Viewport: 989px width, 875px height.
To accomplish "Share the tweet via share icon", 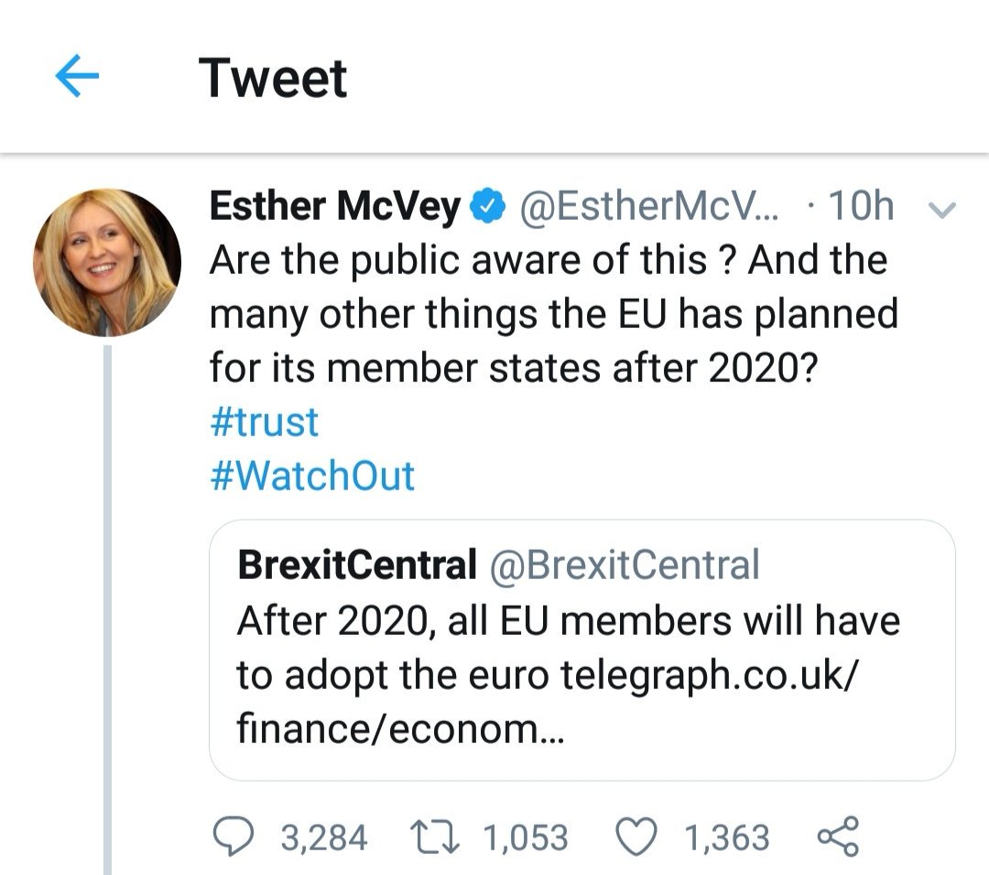I will [x=837, y=837].
